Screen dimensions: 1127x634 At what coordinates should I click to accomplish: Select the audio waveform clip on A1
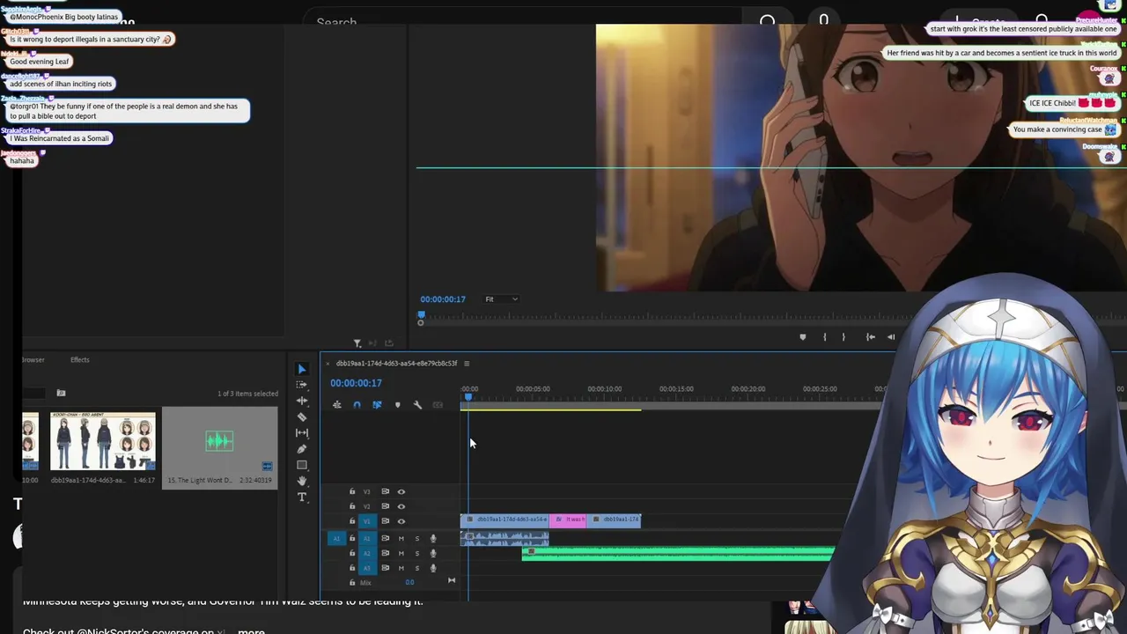[x=505, y=538]
